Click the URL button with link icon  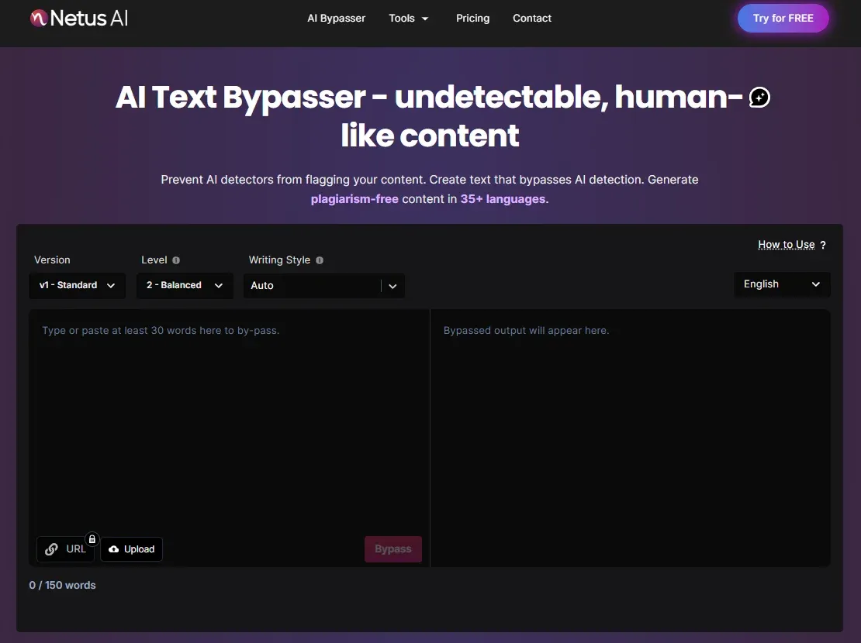[65, 549]
